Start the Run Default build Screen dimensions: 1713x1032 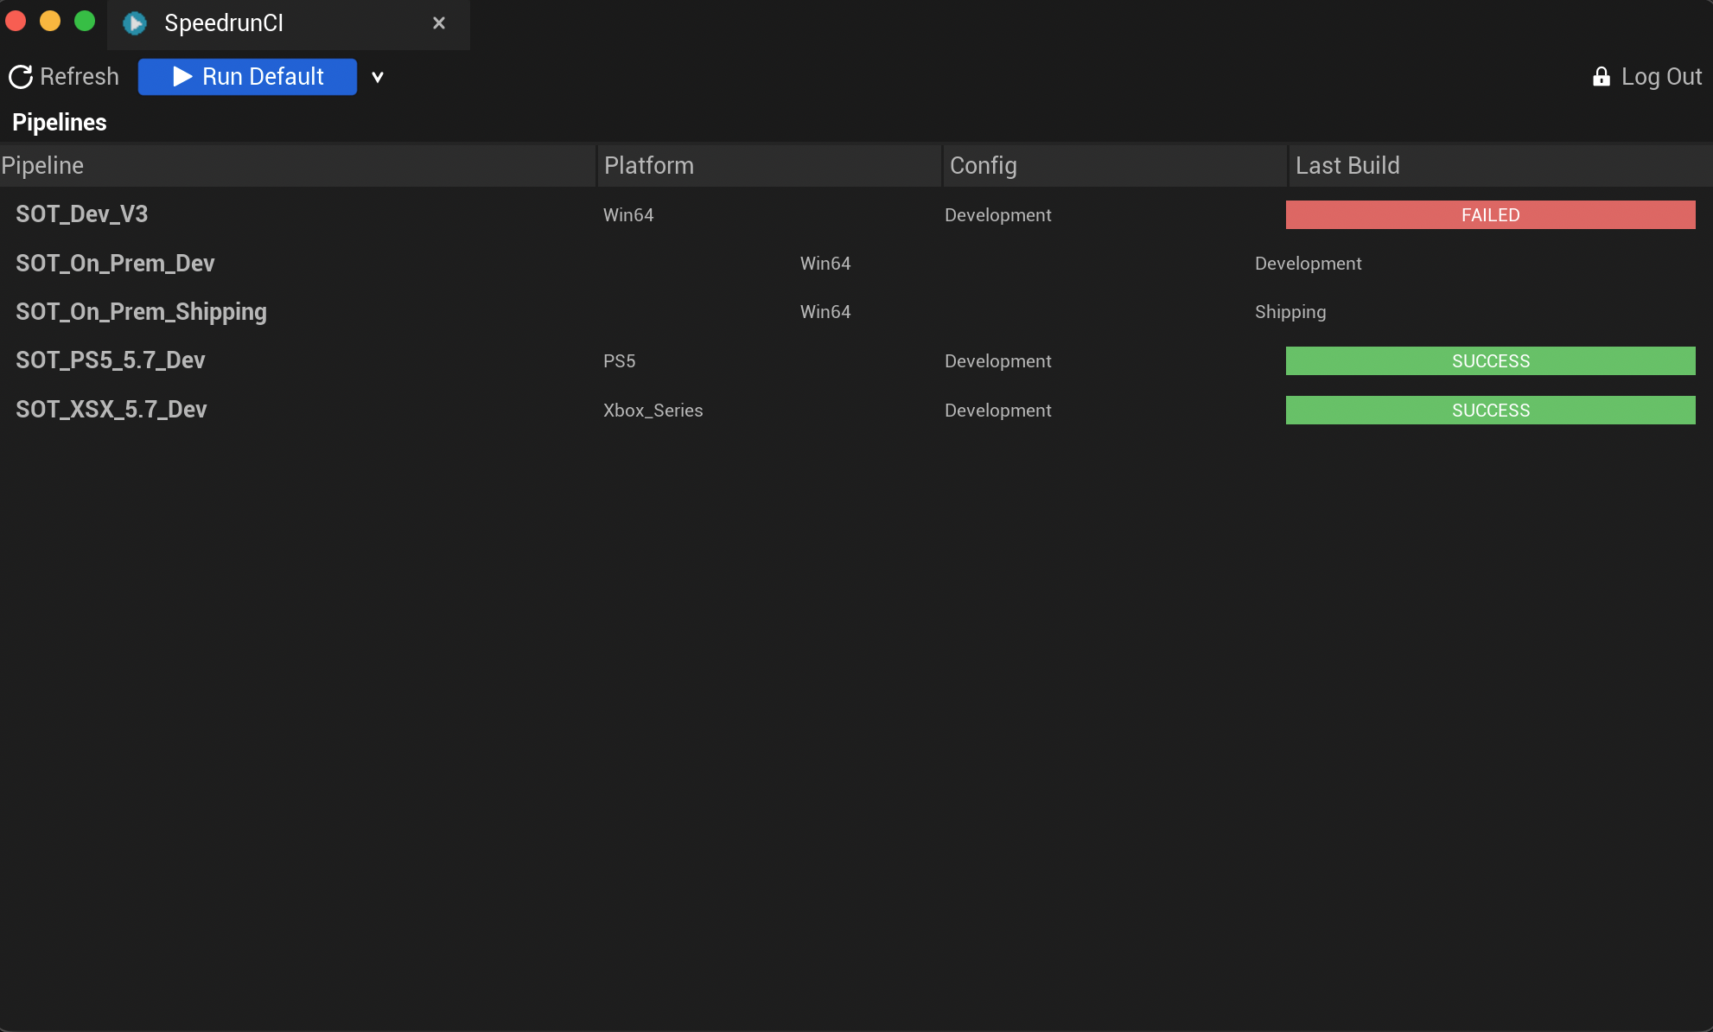(x=247, y=77)
